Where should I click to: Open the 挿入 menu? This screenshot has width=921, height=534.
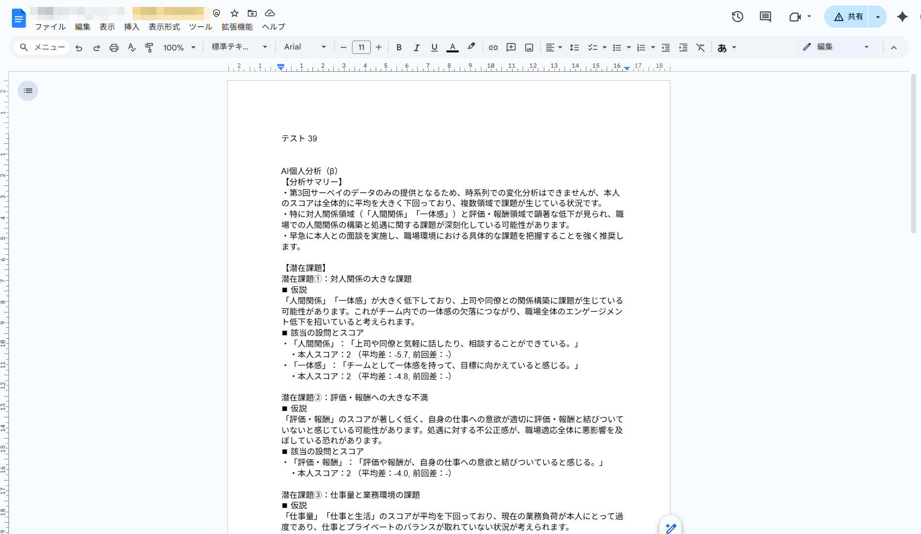pyautogui.click(x=132, y=27)
